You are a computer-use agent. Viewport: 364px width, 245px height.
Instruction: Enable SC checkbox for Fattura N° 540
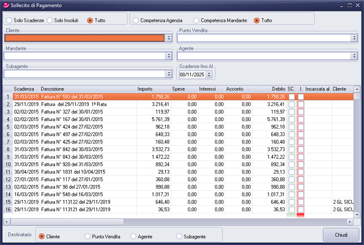coord(291,194)
